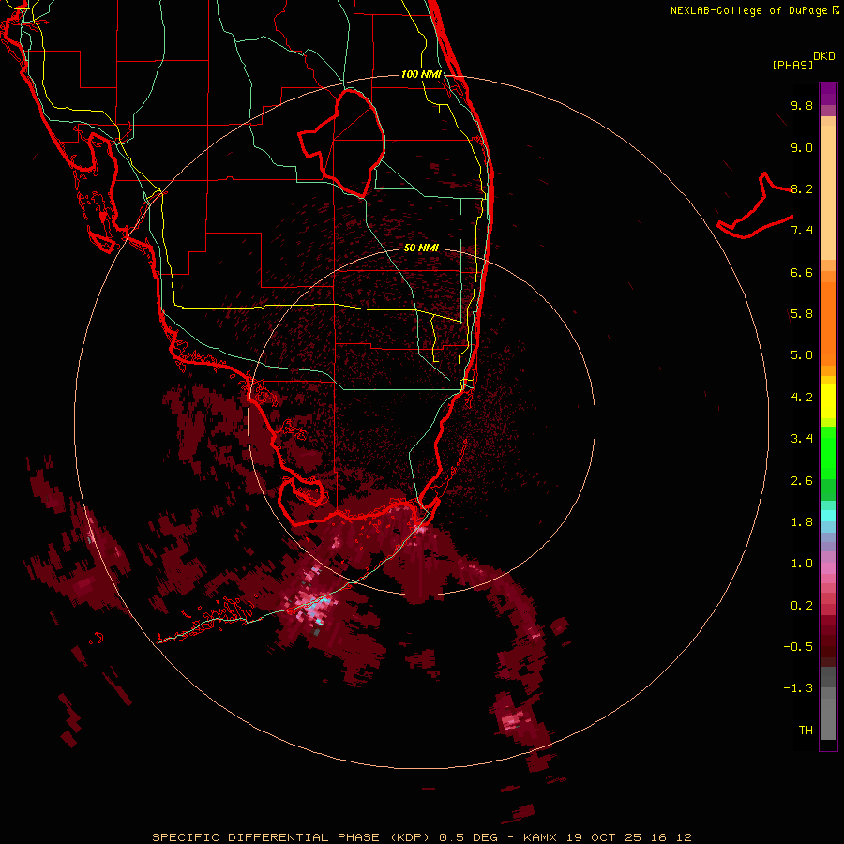The image size is (844, 844).
Task: Click the 'DKD' unit label above the legend
Action: coord(824,56)
